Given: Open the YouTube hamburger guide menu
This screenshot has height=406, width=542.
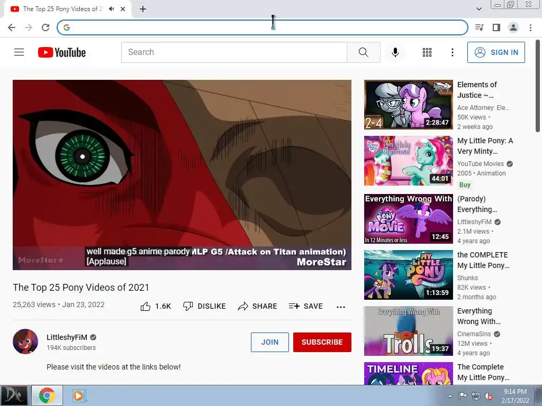Looking at the screenshot, I should tap(19, 52).
